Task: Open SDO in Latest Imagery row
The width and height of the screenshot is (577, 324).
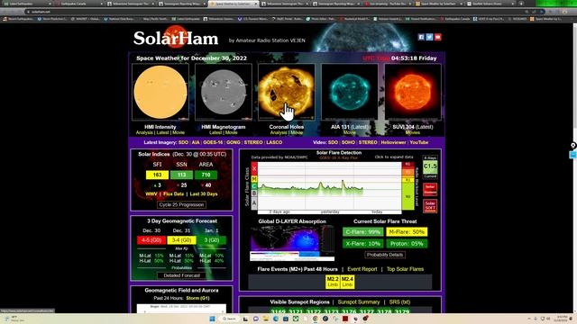Action: [183, 142]
